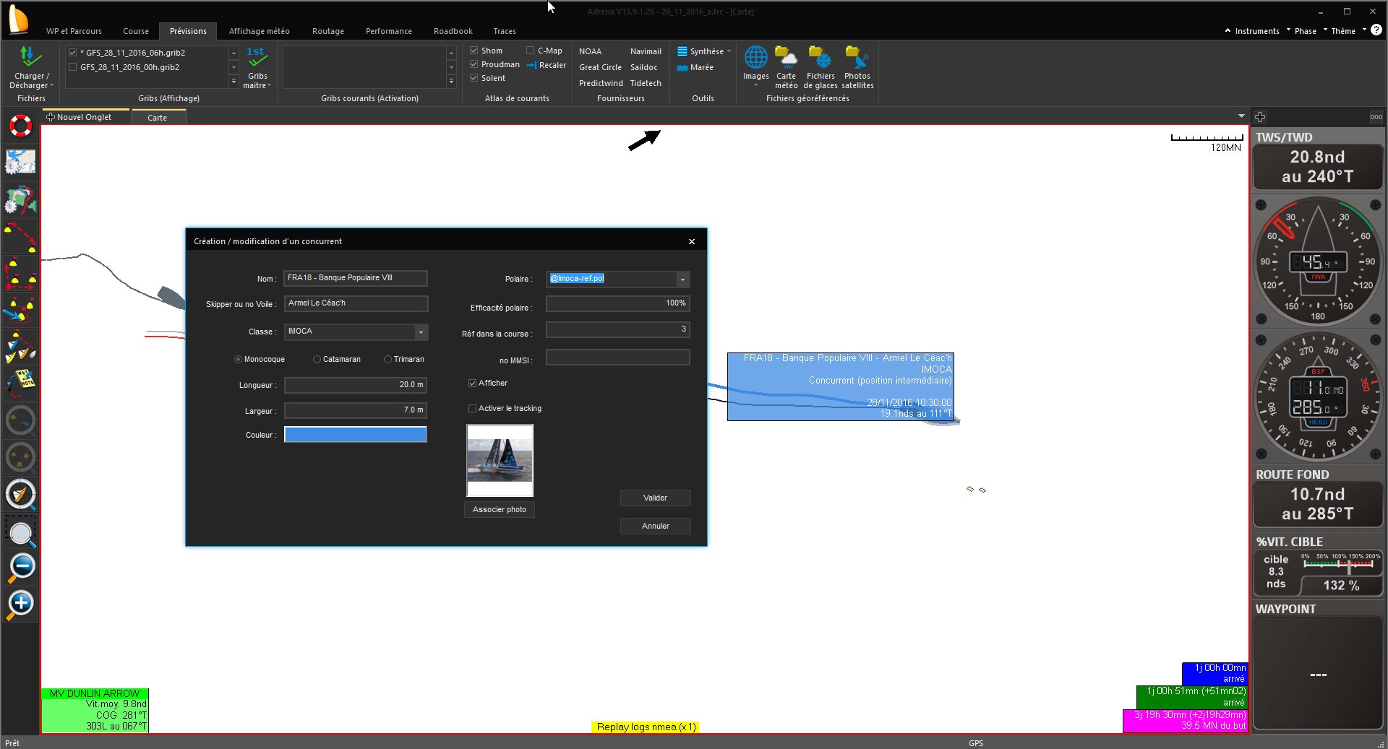Click the blue Couleur swatch
The height and width of the screenshot is (749, 1388).
pos(355,435)
